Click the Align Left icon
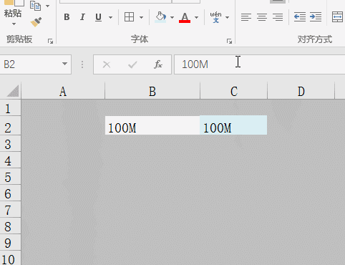This screenshot has height=265, width=345. point(246,17)
